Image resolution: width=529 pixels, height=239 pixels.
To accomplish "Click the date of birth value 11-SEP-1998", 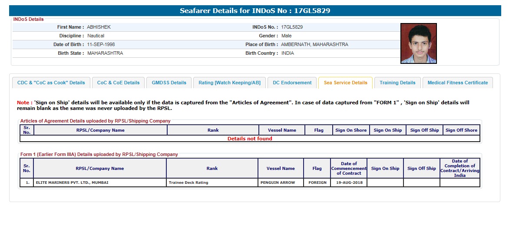I will 101,44.
